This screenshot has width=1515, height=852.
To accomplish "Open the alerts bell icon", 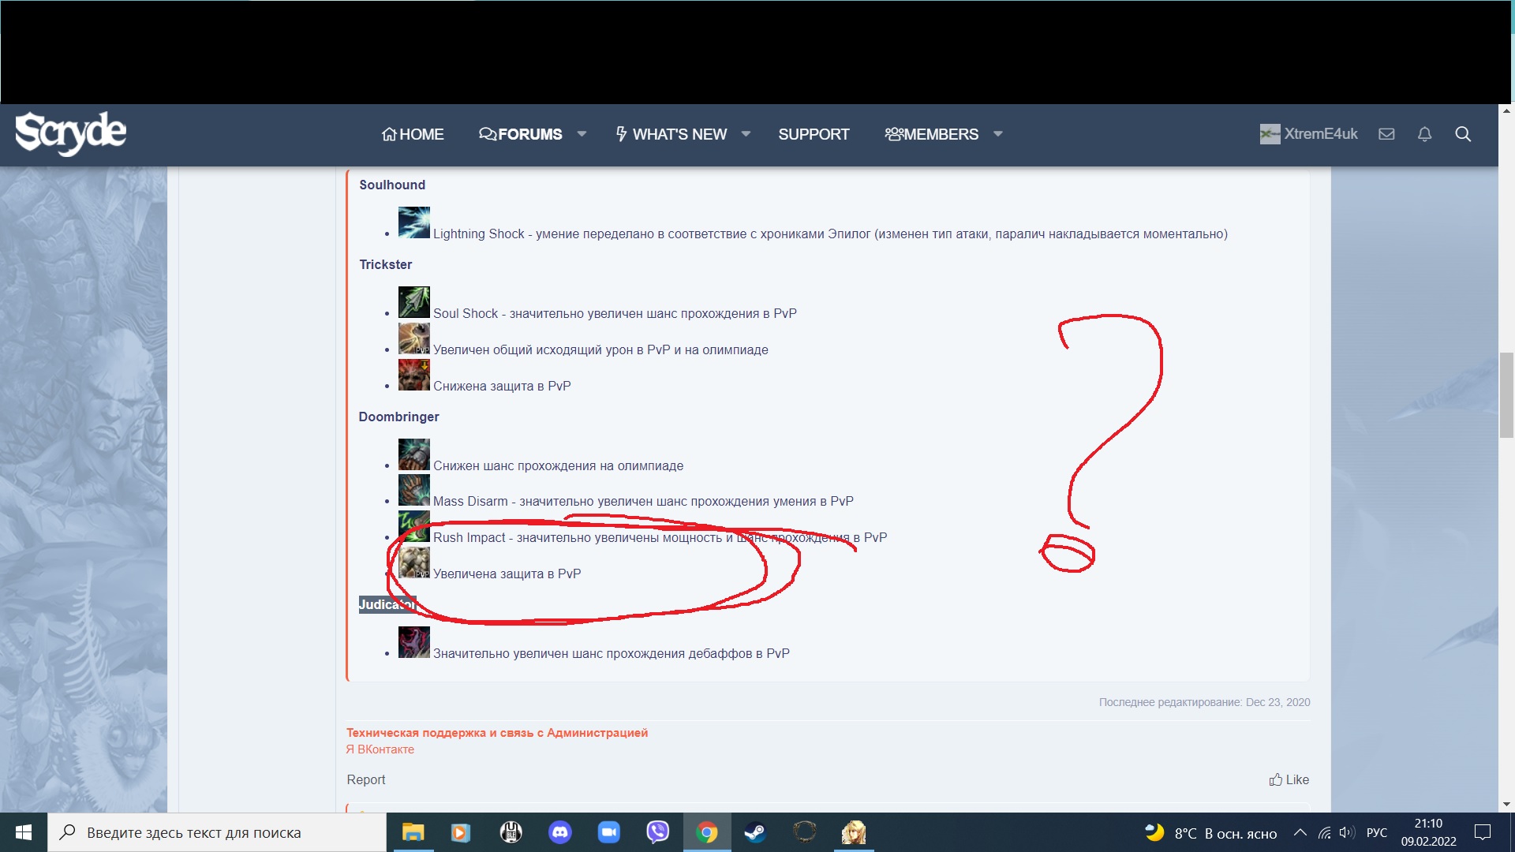I will (x=1424, y=134).
